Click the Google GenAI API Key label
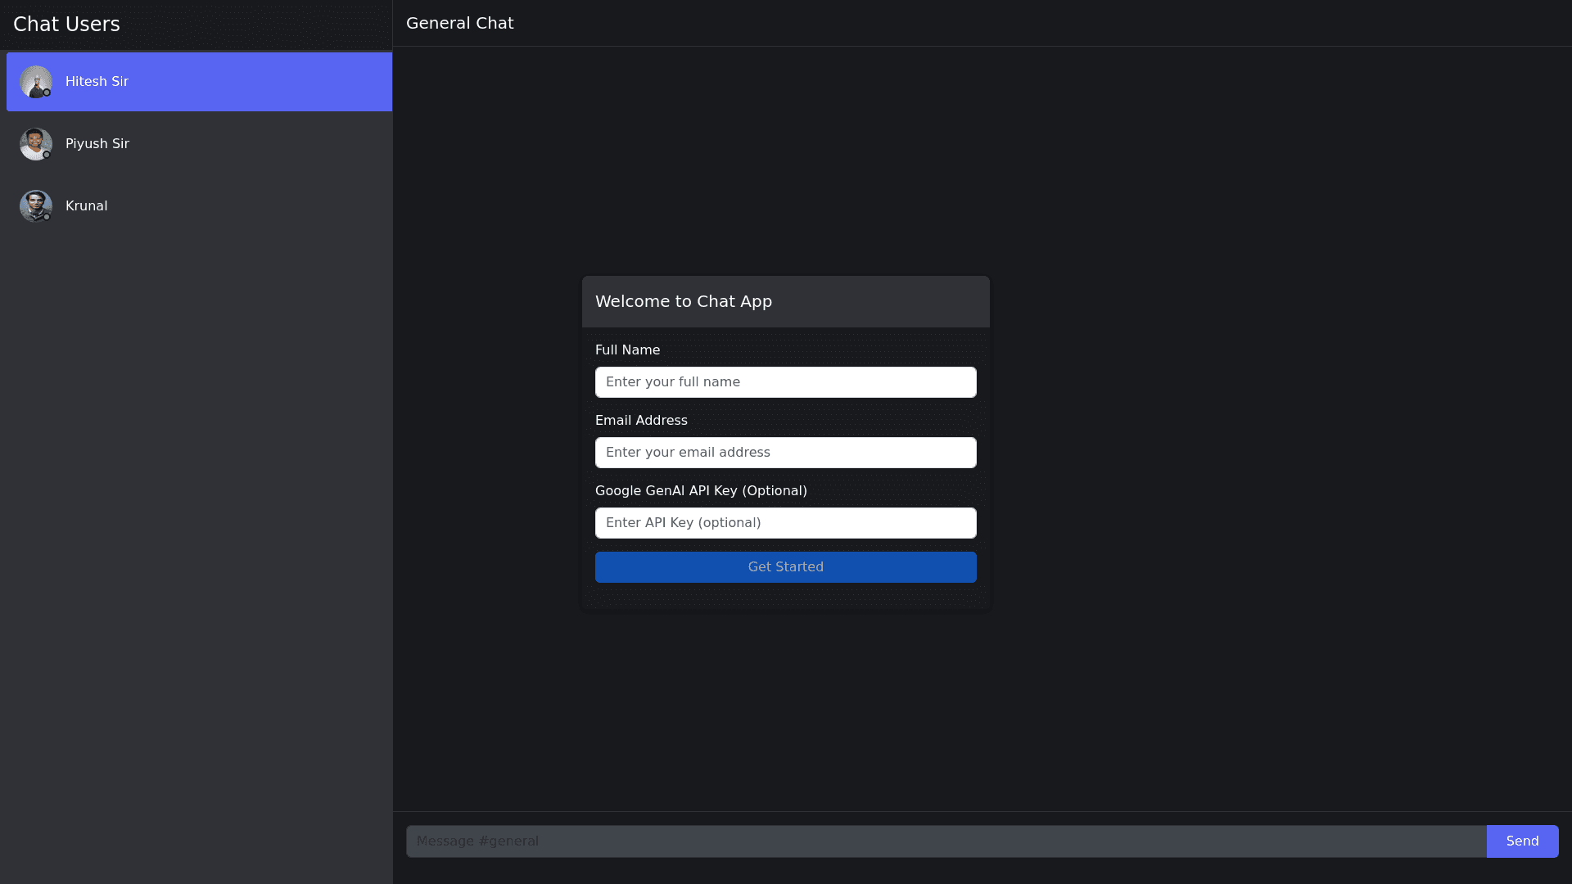1572x884 pixels. point(700,491)
